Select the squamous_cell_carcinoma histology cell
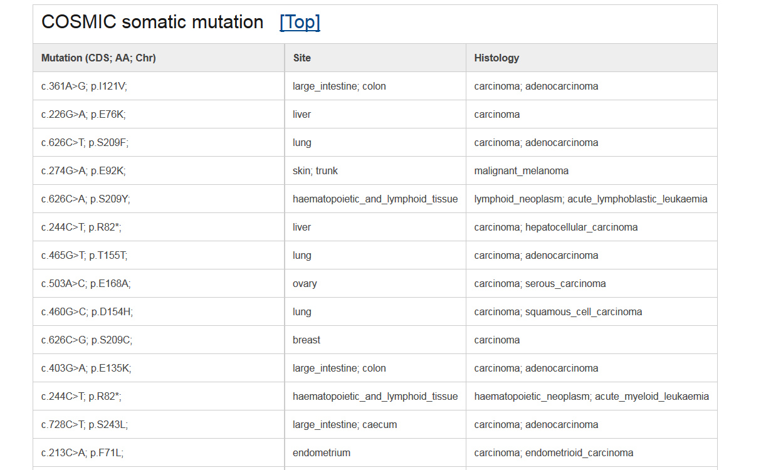The image size is (761, 470). (x=558, y=311)
